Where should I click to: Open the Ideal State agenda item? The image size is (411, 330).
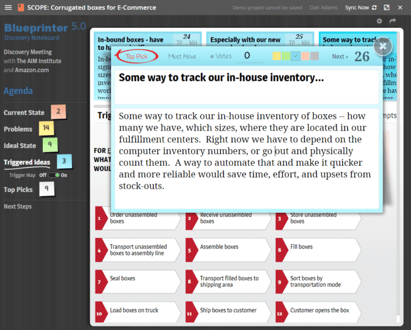(20, 146)
